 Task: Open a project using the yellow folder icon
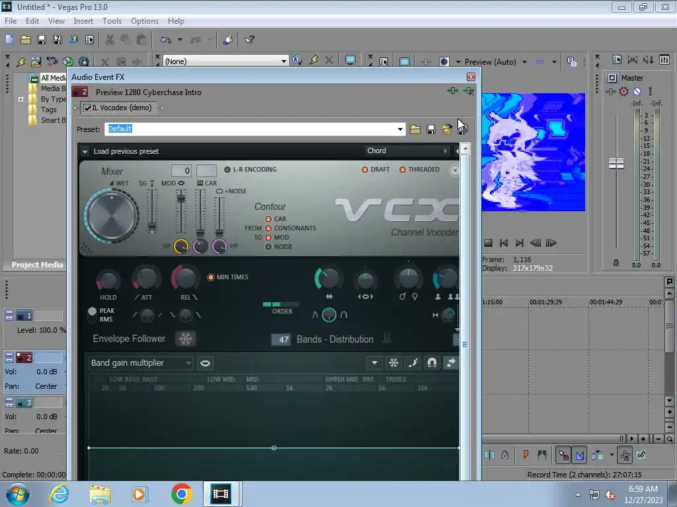pyautogui.click(x=26, y=40)
